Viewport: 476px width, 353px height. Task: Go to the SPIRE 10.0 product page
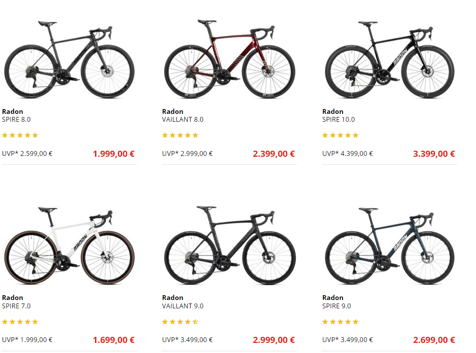[338, 120]
